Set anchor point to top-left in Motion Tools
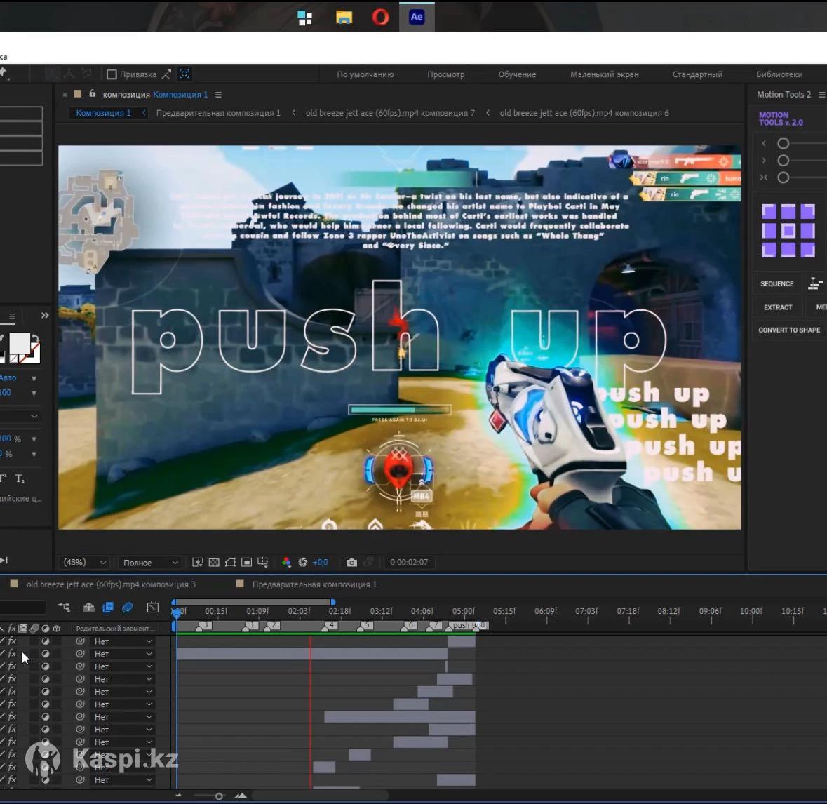Image resolution: width=827 pixels, height=804 pixels. point(769,212)
